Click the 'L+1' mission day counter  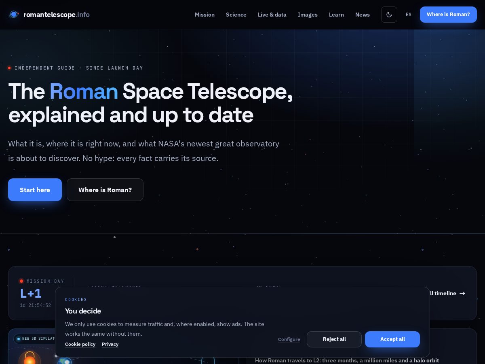[31, 293]
